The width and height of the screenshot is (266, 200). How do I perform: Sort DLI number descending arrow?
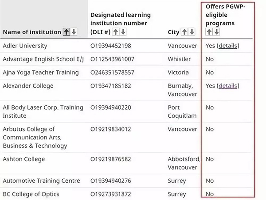coord(123,32)
